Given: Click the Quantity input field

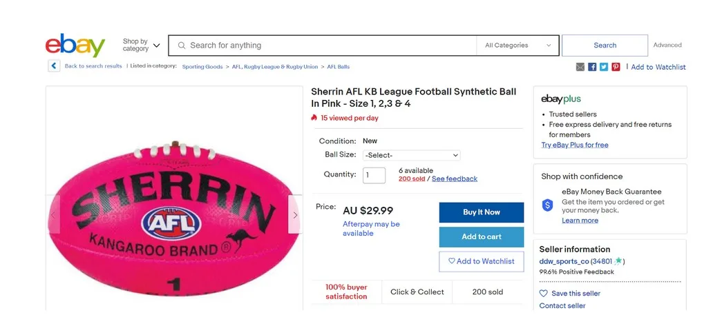Looking at the screenshot, I should pos(374,175).
